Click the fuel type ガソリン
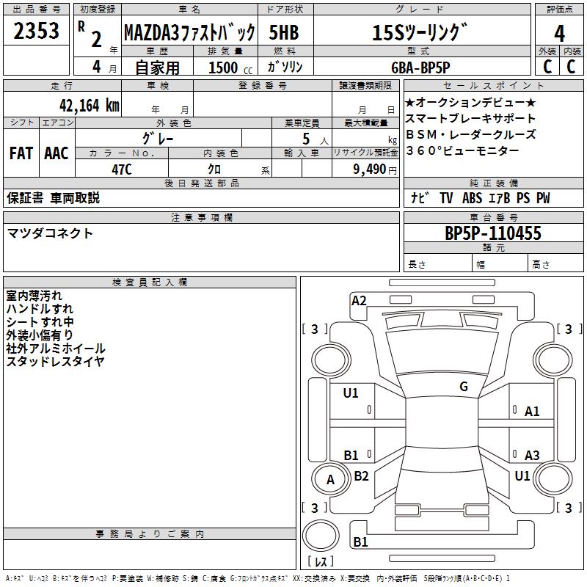This screenshot has width=587, height=587. [285, 67]
